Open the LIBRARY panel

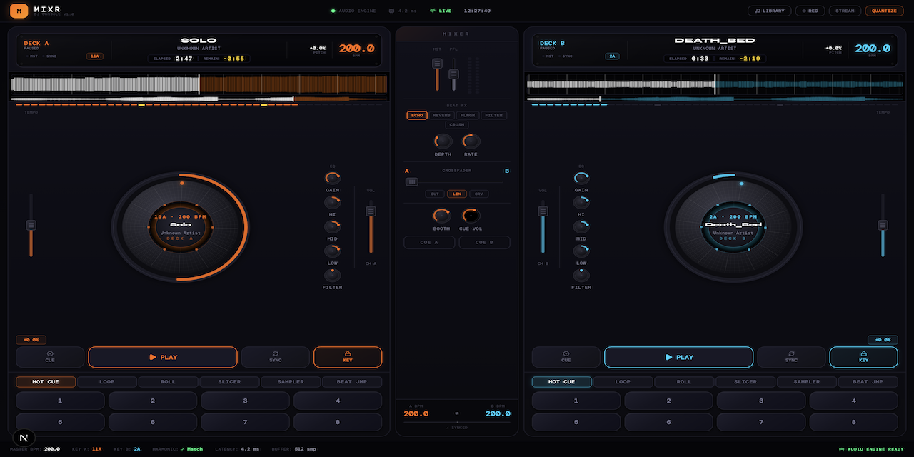(x=770, y=11)
